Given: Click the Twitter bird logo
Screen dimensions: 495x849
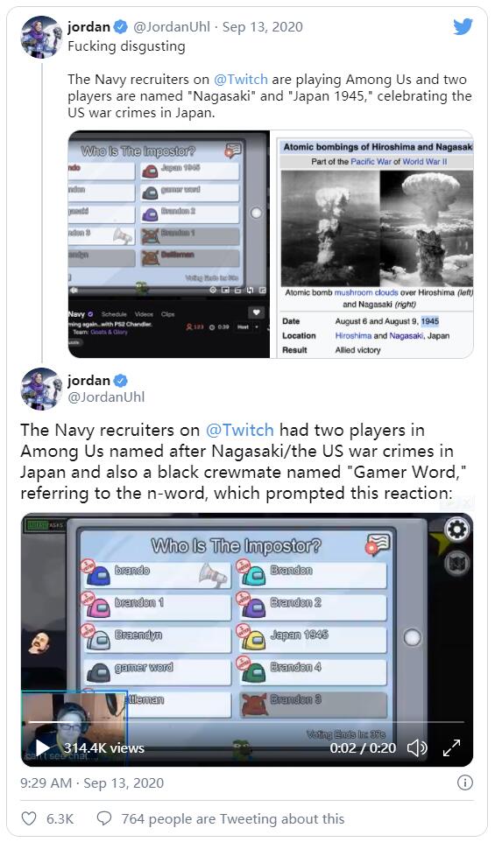Looking at the screenshot, I should [x=463, y=26].
